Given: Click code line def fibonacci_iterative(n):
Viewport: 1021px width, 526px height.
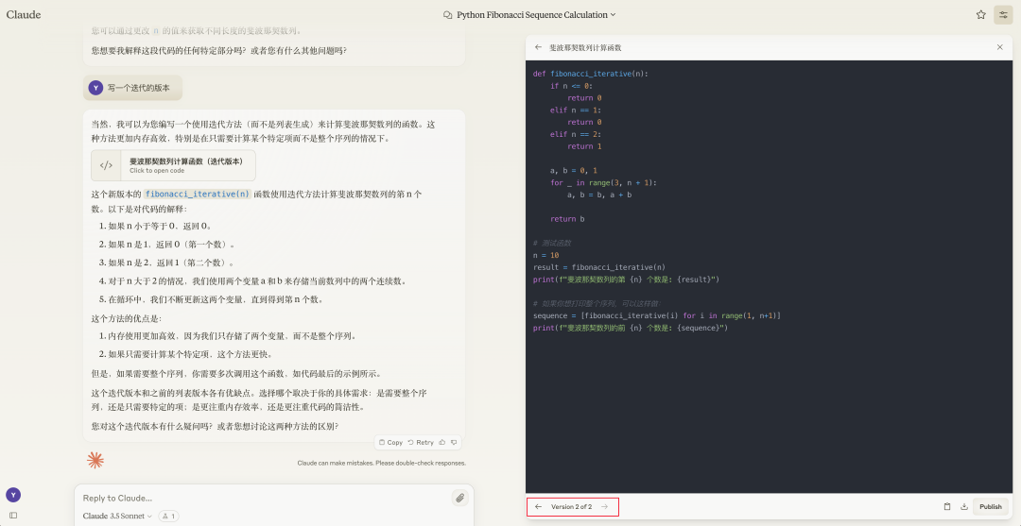Looking at the screenshot, I should pyautogui.click(x=591, y=74).
